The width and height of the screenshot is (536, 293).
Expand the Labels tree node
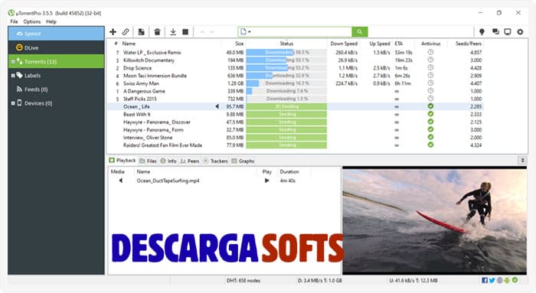point(13,76)
